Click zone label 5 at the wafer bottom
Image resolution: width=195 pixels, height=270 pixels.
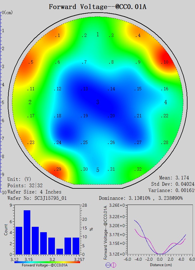coord(97,170)
